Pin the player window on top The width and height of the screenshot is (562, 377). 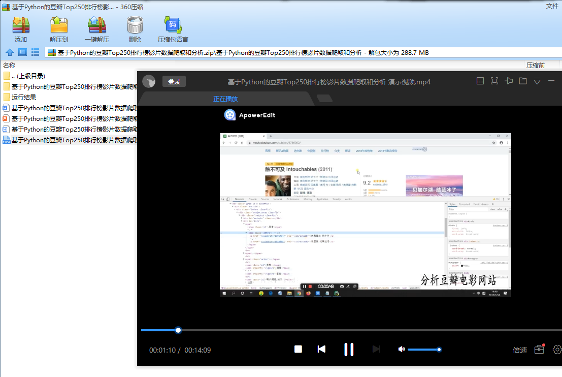[x=509, y=81]
